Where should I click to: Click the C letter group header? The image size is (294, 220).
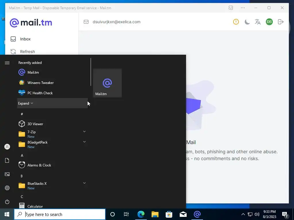tap(22, 197)
